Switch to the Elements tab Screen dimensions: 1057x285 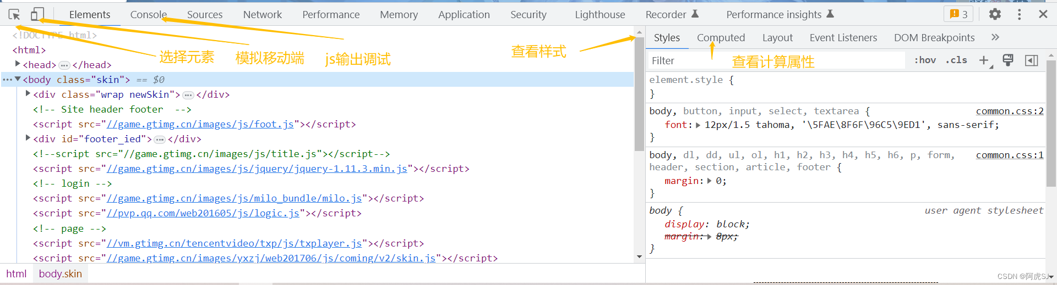(x=90, y=15)
